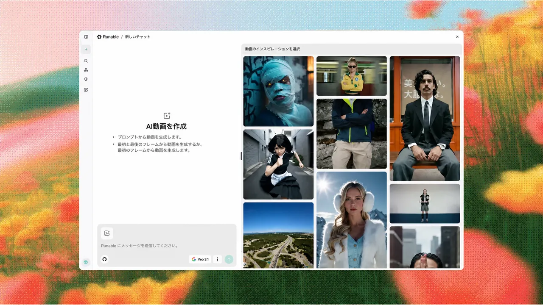Open the lightbulb ideas sidebar icon

click(86, 79)
